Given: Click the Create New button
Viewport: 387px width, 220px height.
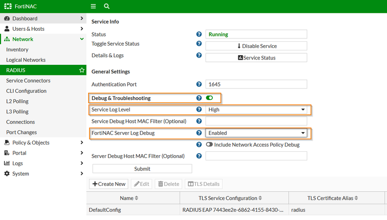Looking at the screenshot, I should point(109,184).
